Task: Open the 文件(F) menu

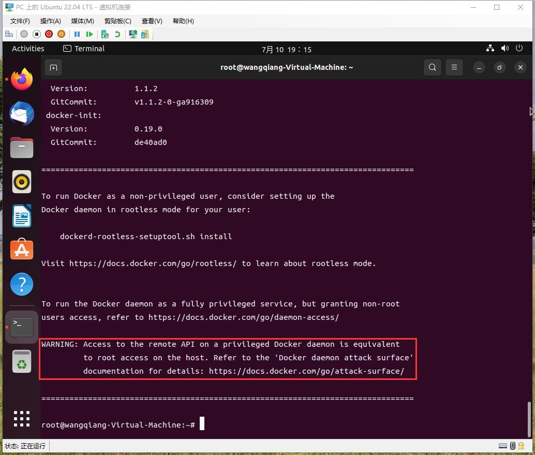Action: point(20,21)
